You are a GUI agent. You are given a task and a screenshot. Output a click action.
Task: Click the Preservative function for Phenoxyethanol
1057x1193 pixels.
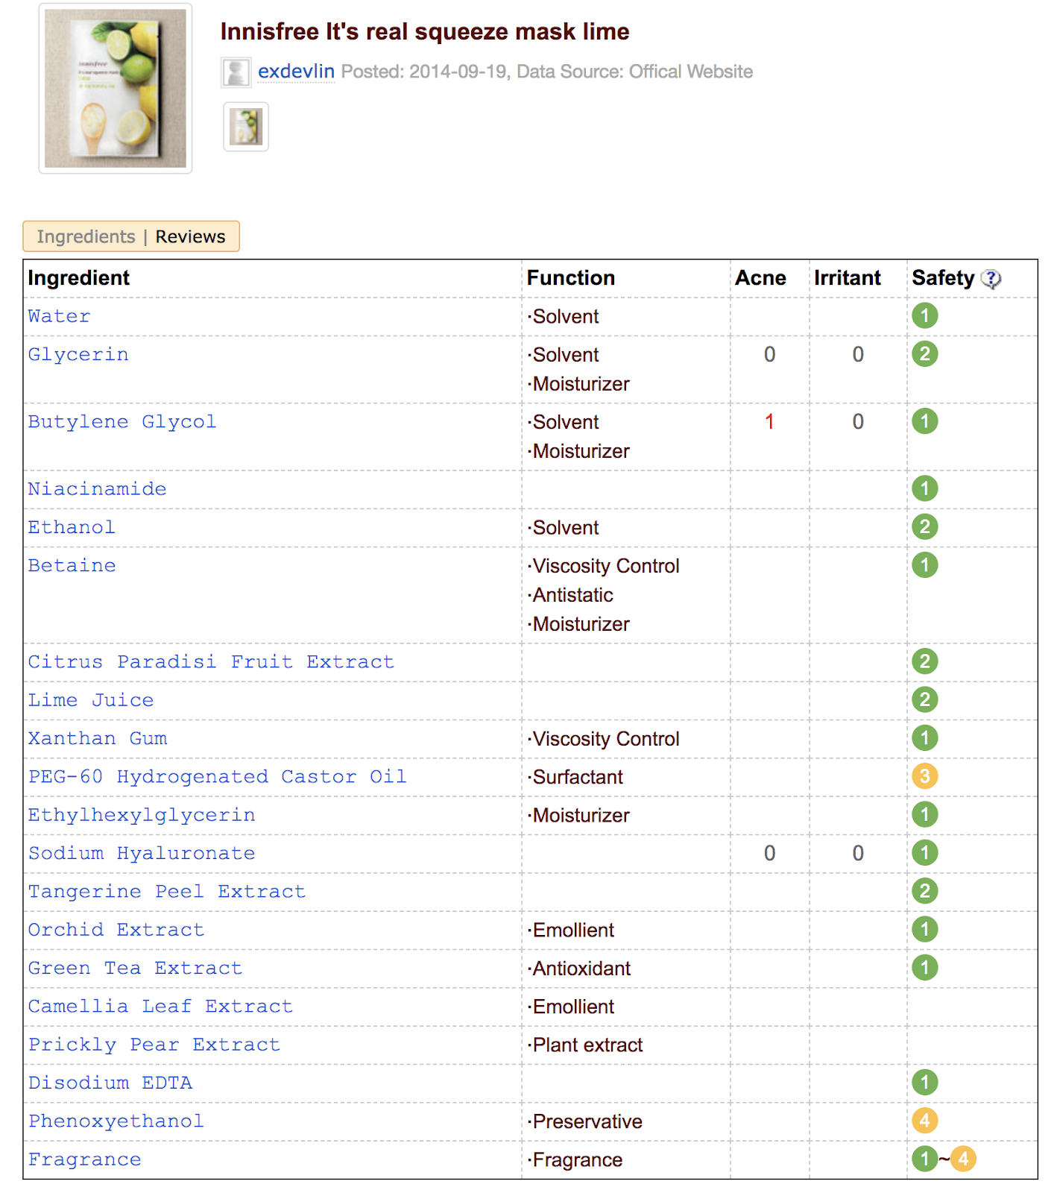pyautogui.click(x=585, y=1121)
